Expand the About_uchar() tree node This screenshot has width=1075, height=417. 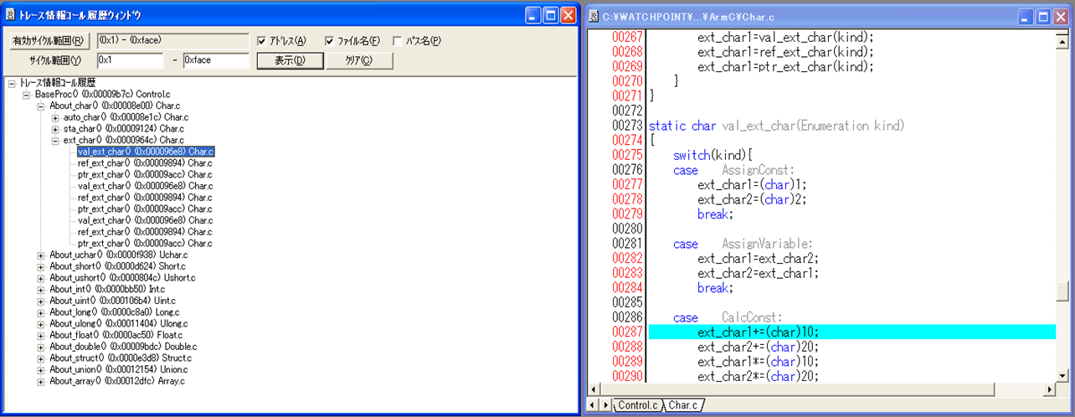pos(41,255)
